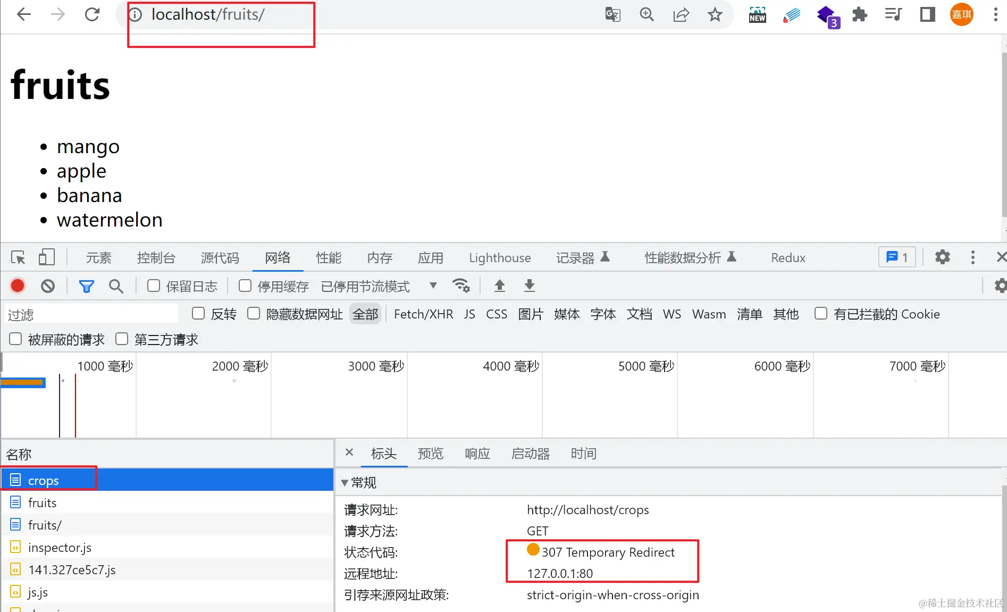Check the 隐藏数据网址 checkbox
The width and height of the screenshot is (1007, 612).
[x=254, y=313]
